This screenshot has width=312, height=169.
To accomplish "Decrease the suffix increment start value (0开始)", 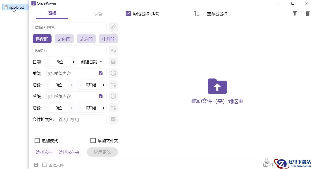I will pyautogui.click(x=79, y=108).
